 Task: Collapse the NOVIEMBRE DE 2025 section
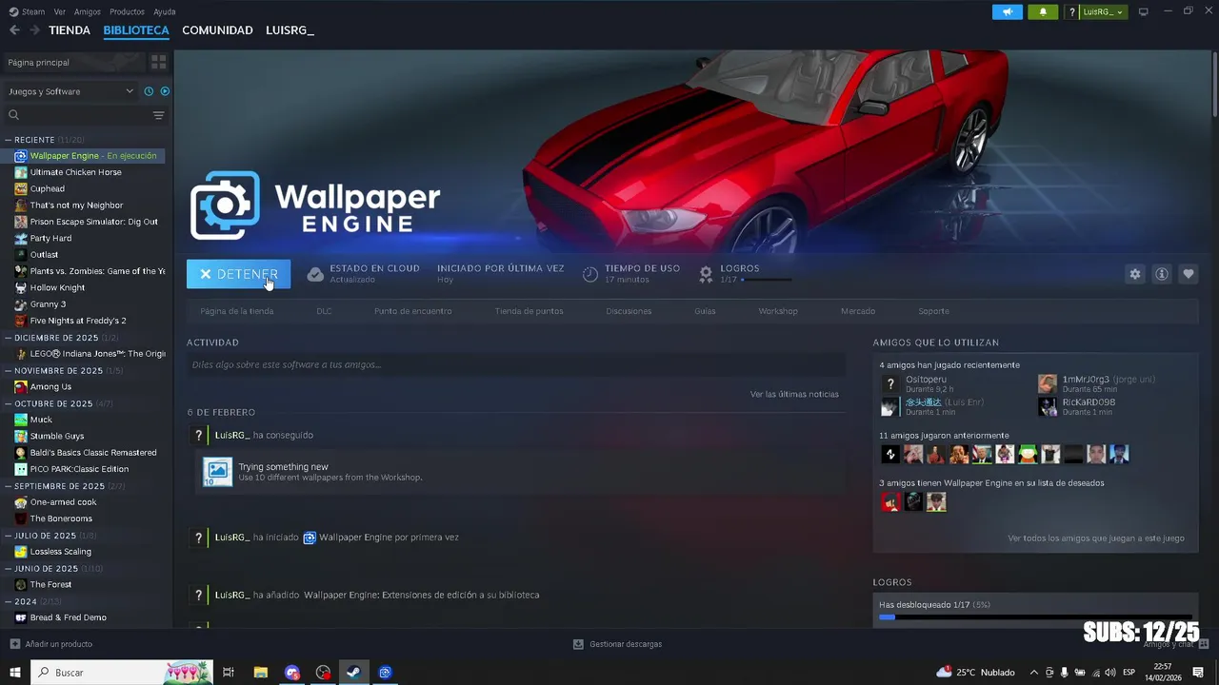(9, 370)
